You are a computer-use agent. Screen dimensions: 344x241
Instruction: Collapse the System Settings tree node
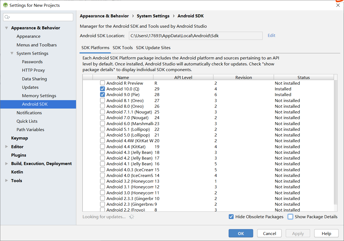click(x=12, y=53)
